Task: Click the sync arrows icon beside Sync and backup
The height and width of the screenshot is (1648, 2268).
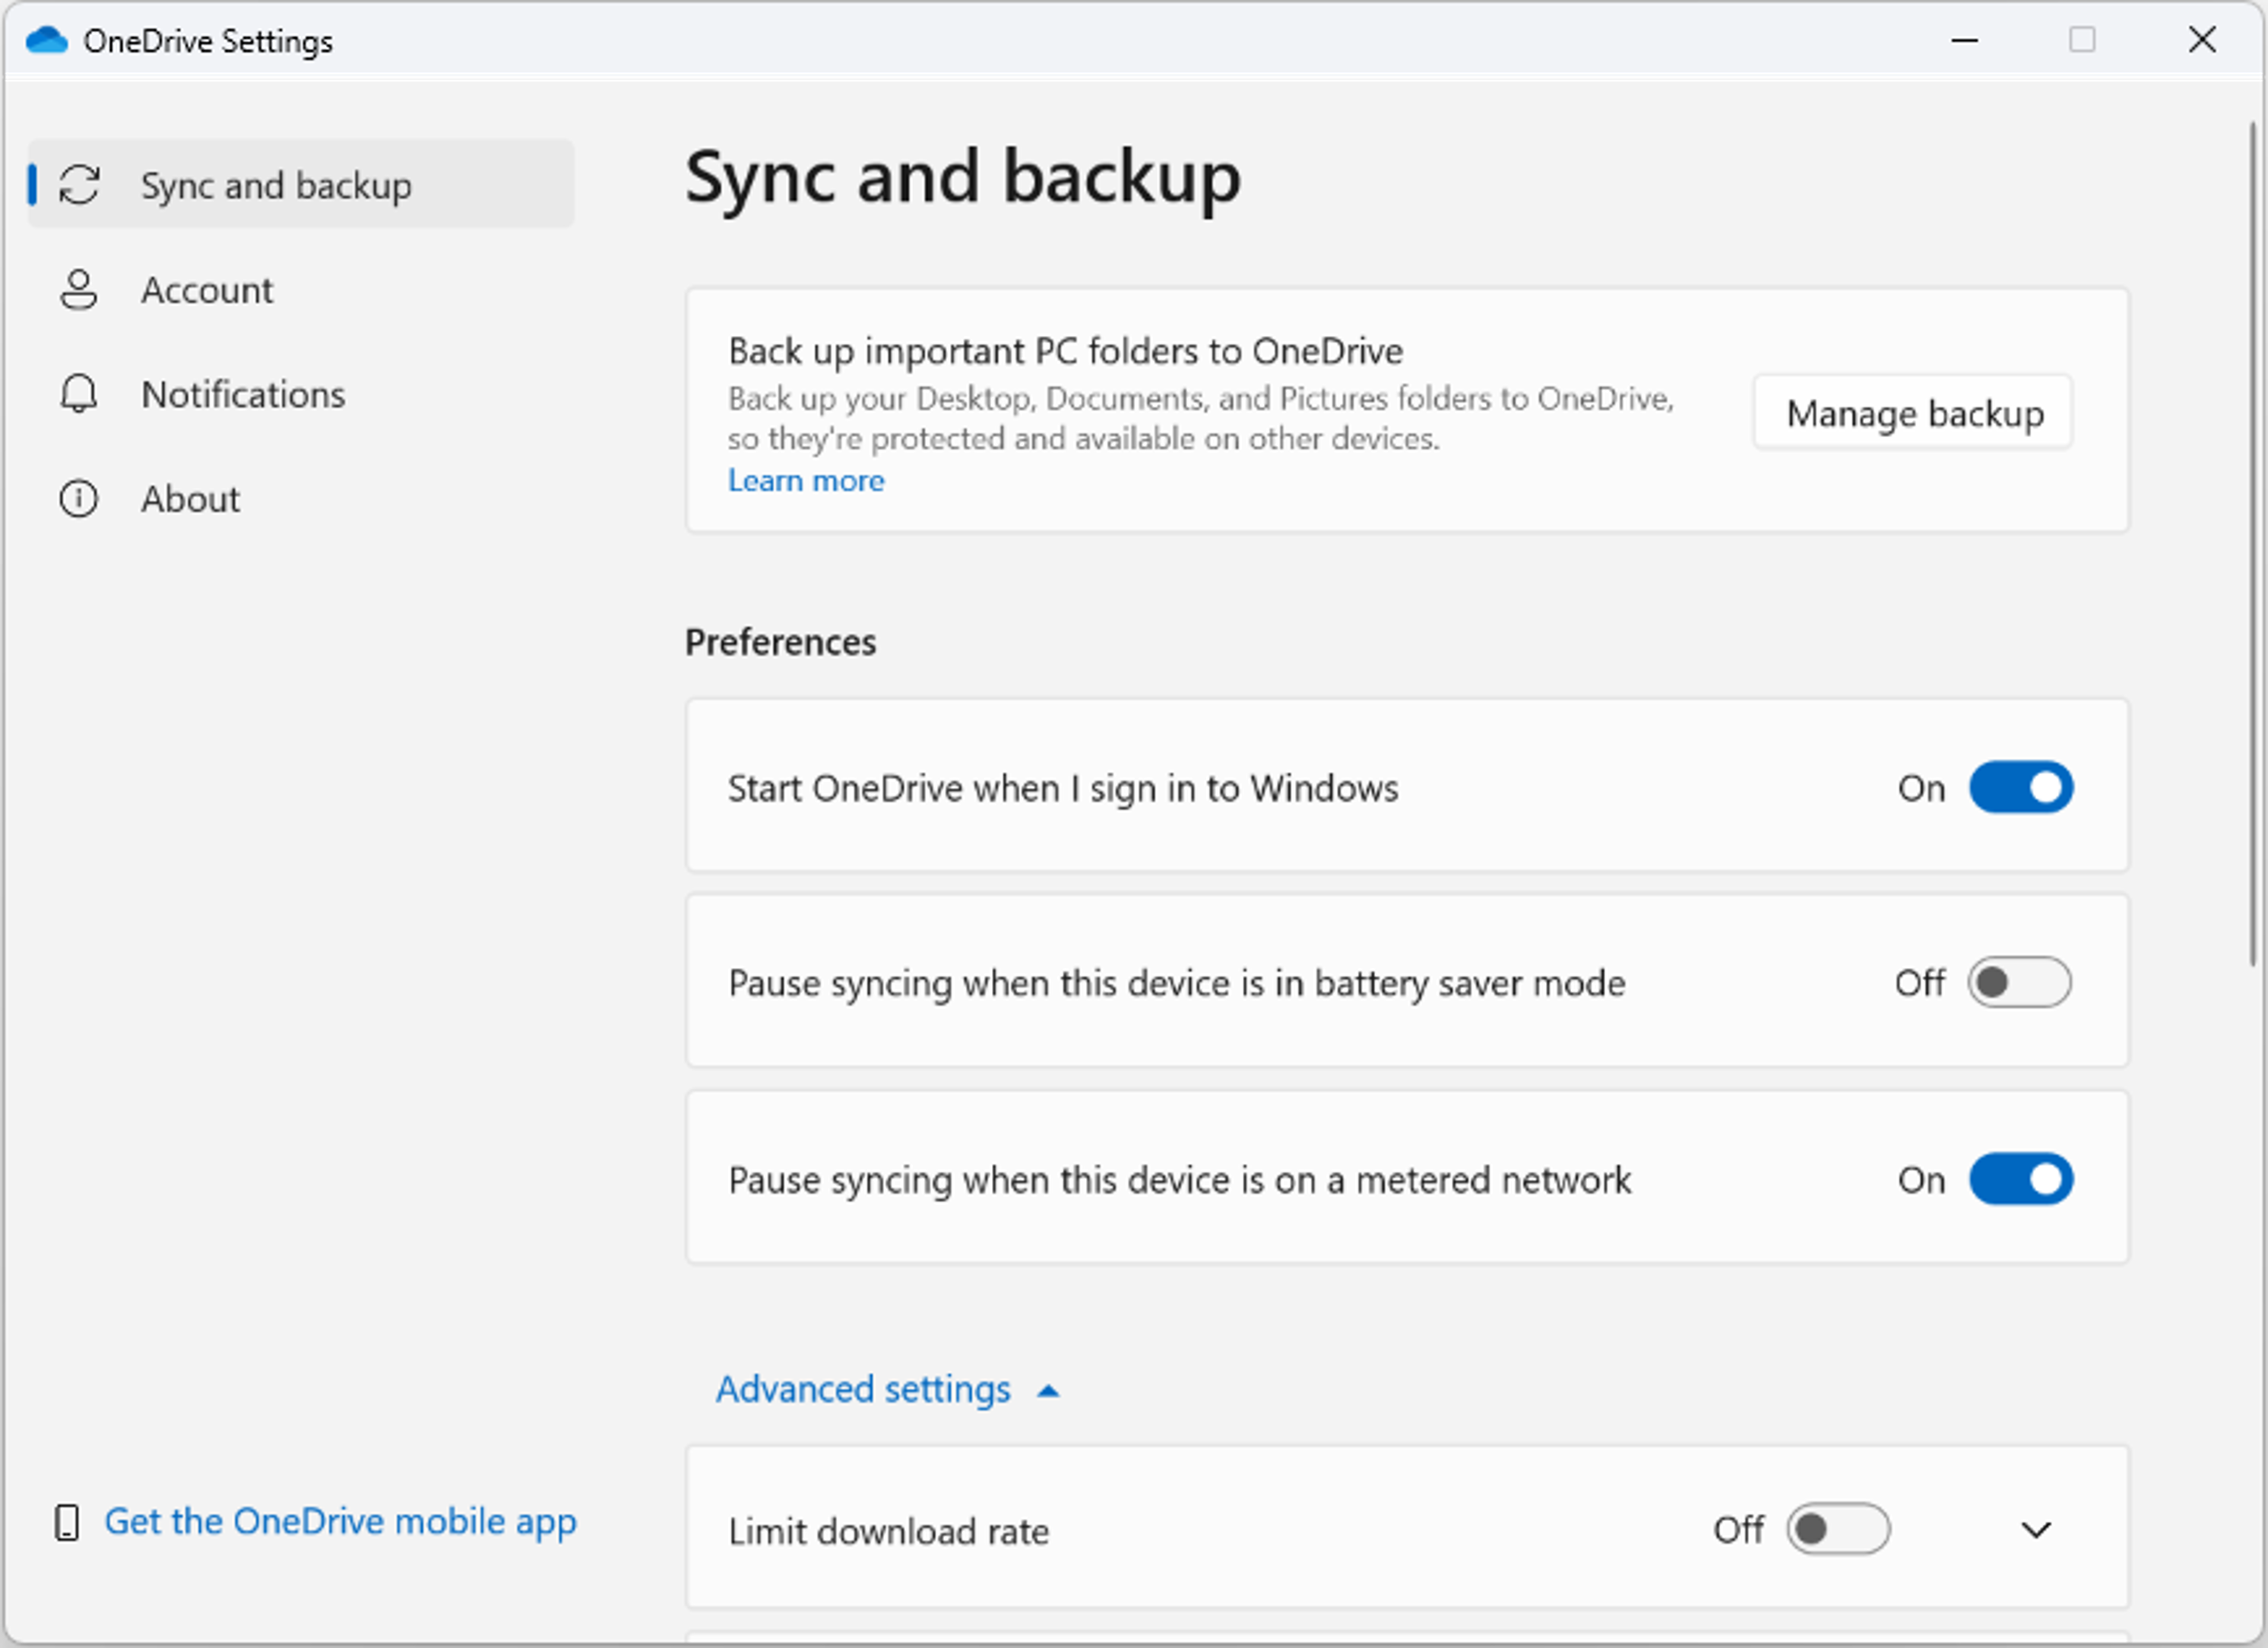Action: [x=79, y=185]
